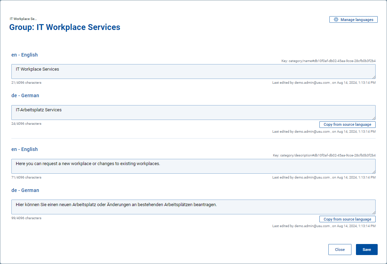
Task: Copy from source language for German description
Action: tap(347, 219)
